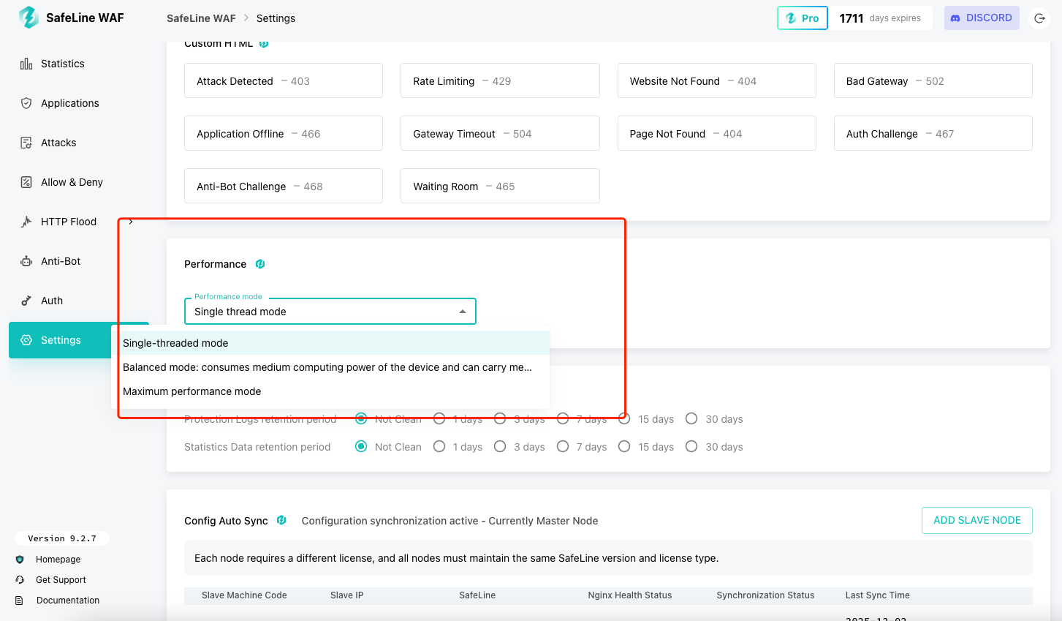Click the Pro badge beside Performance heading
The width and height of the screenshot is (1062, 621).
[x=260, y=264]
